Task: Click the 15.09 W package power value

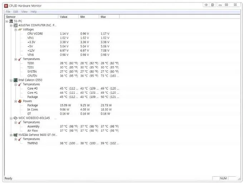Action: pyautogui.click(x=65, y=106)
